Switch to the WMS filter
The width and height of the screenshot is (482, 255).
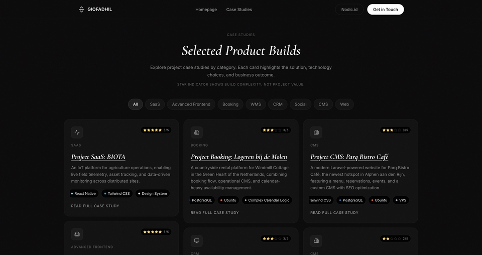point(256,104)
